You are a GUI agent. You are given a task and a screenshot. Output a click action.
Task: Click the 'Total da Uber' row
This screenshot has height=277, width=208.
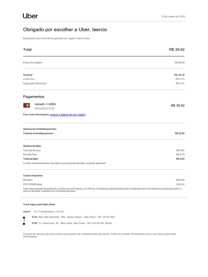point(31,159)
